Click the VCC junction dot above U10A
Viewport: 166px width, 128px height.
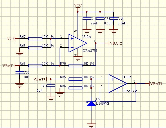tap(78, 12)
